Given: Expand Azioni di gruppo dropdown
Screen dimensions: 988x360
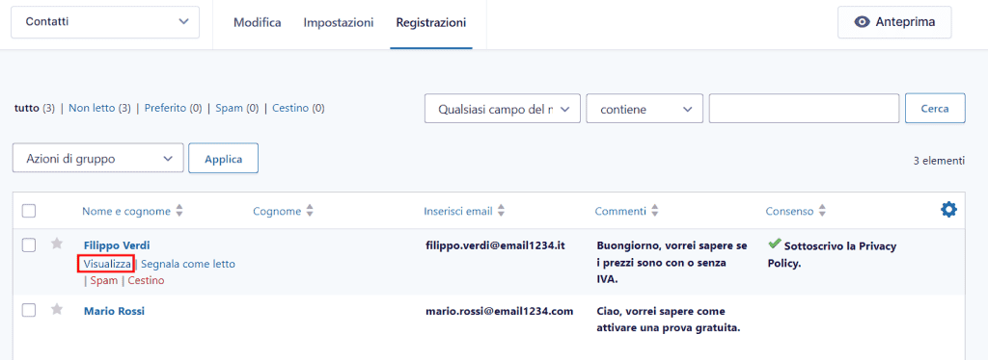Looking at the screenshot, I should pos(97,159).
